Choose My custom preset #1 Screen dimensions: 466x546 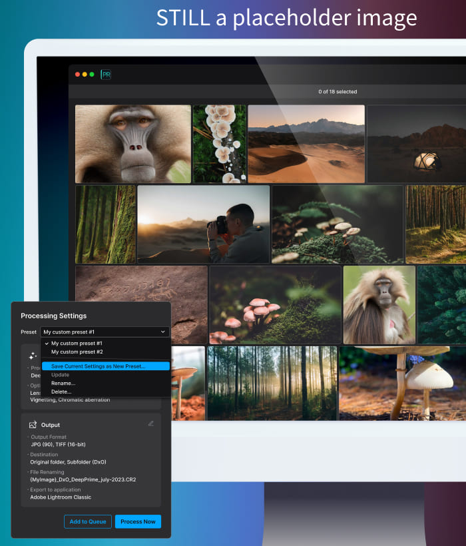(77, 344)
